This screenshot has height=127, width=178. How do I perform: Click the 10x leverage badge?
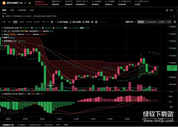21,3
